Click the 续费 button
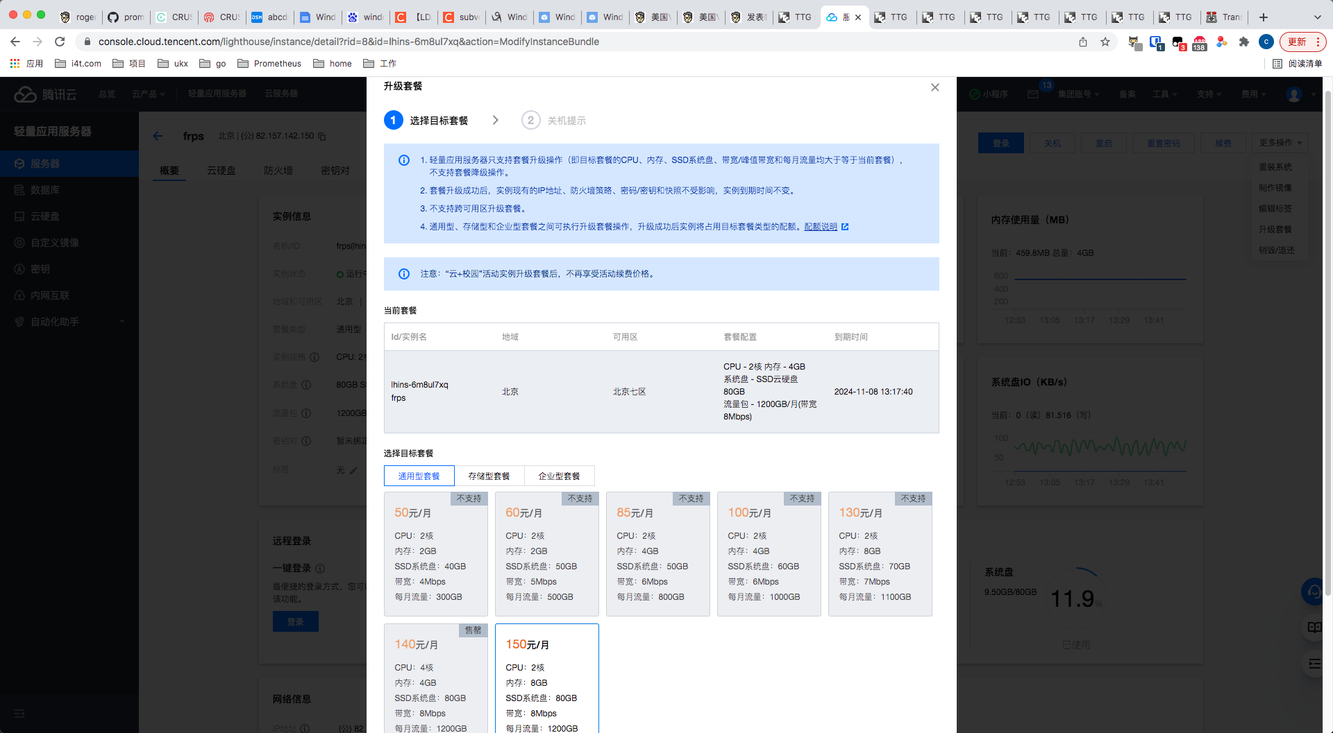The image size is (1333, 733). (x=1223, y=143)
